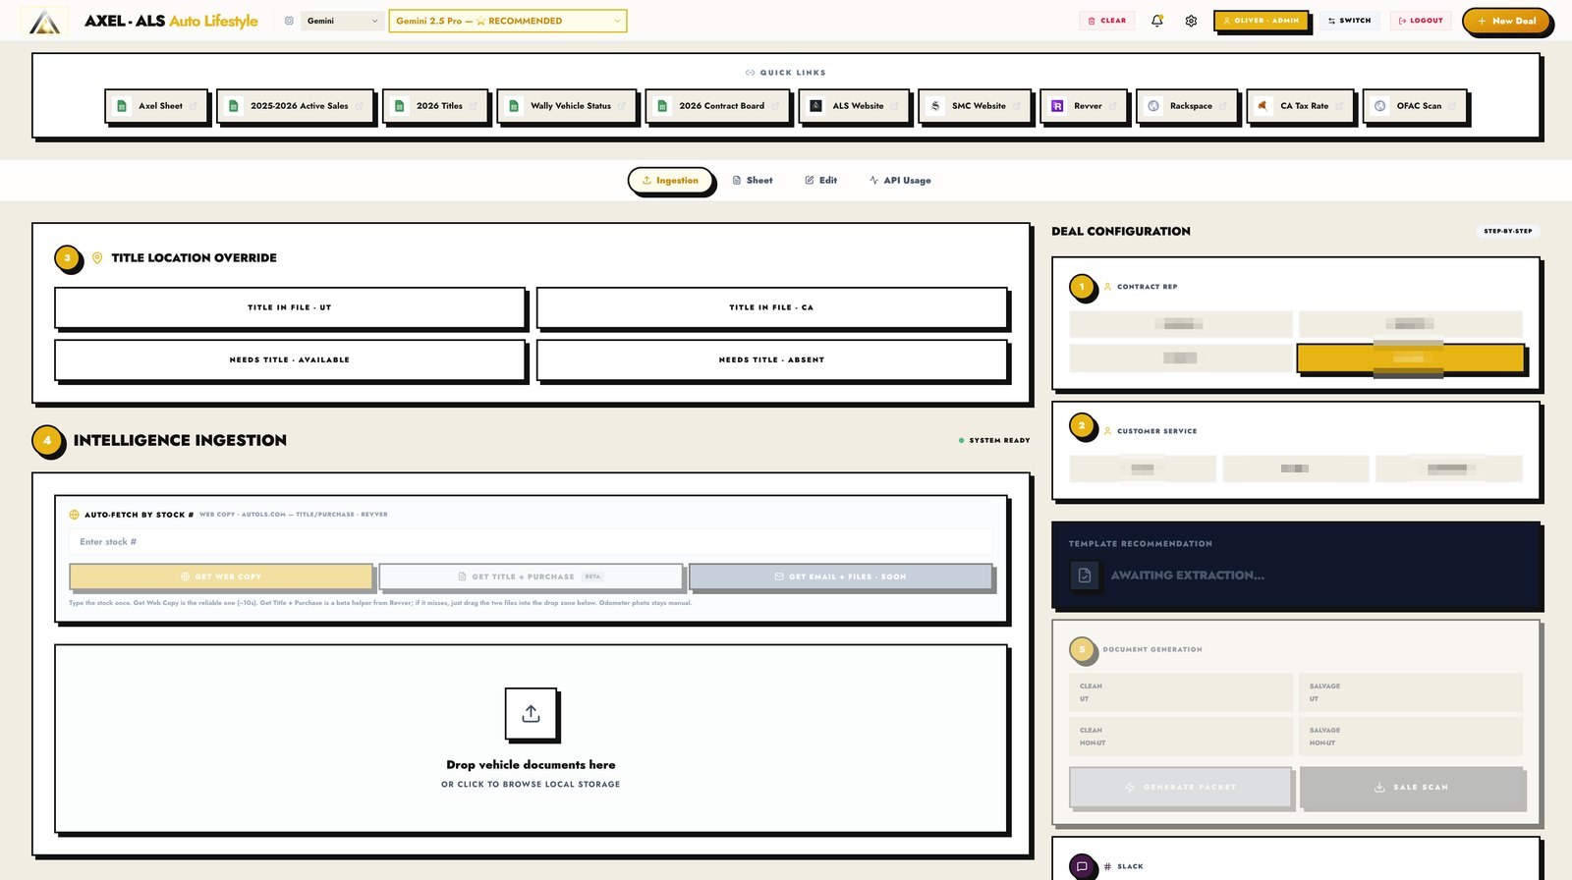This screenshot has height=880, width=1572.
Task: Click the Drop vehicle documents here zone
Action: click(x=531, y=738)
